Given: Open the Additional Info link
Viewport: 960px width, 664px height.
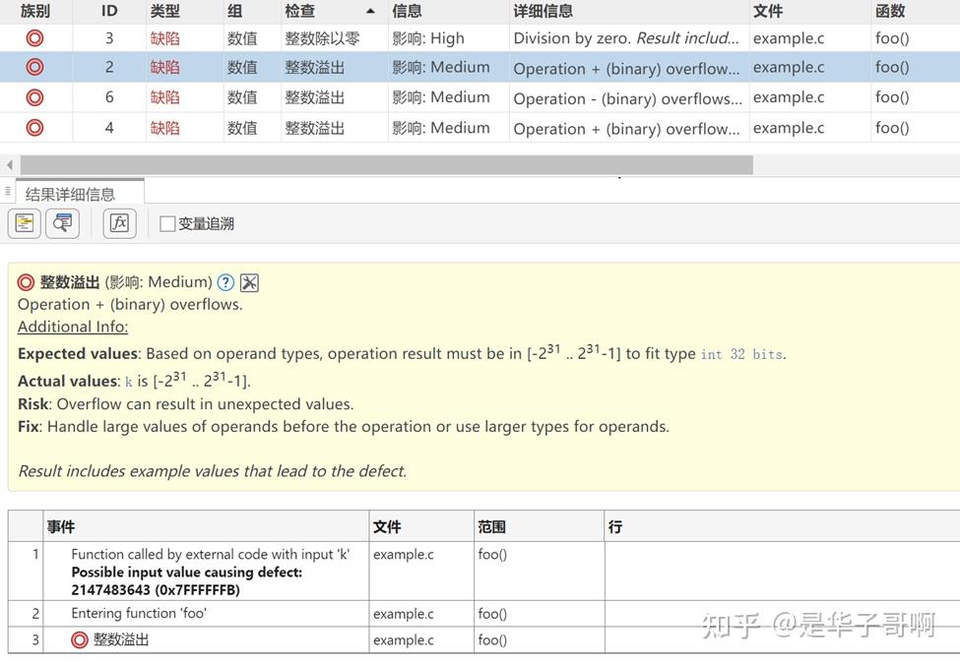Looking at the screenshot, I should click(72, 327).
